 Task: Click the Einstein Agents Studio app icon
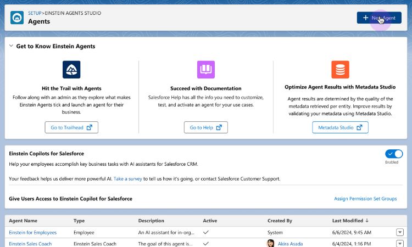click(x=17, y=18)
